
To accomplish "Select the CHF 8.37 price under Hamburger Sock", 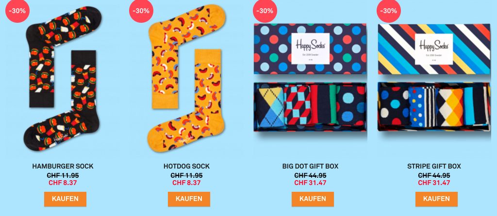I will [x=63, y=183].
